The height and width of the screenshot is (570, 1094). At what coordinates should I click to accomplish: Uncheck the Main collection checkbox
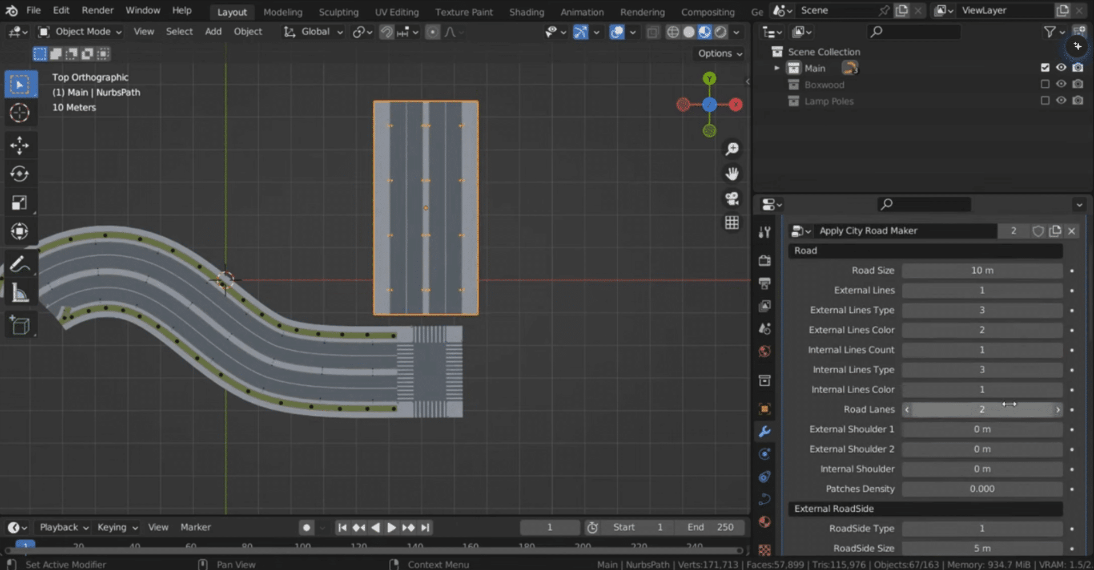(x=1045, y=68)
